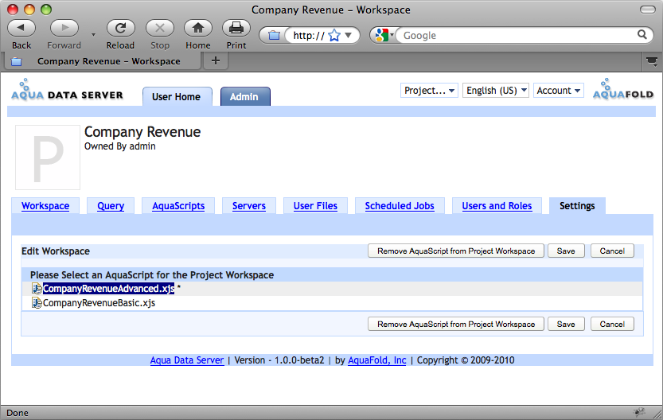
Task: Click the status bar icon at bottom right
Action: [639, 411]
